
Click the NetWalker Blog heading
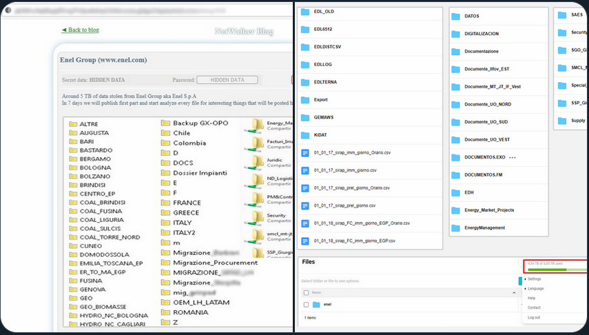click(244, 32)
